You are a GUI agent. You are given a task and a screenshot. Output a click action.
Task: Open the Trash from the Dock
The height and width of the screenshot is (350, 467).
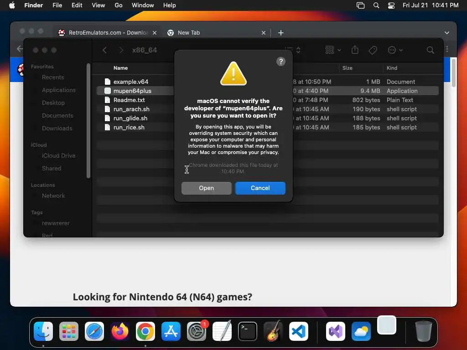point(424,331)
